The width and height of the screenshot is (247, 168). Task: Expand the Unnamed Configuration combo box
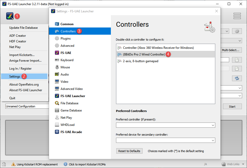coord(27,106)
